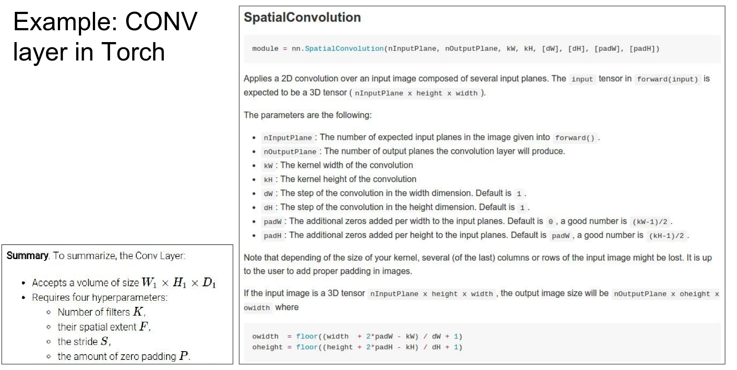Click the dW step parameter bullet label
The width and height of the screenshot is (737, 370).
click(268, 194)
